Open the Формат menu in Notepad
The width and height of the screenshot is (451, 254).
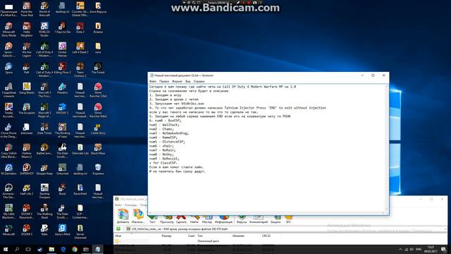coord(177,82)
